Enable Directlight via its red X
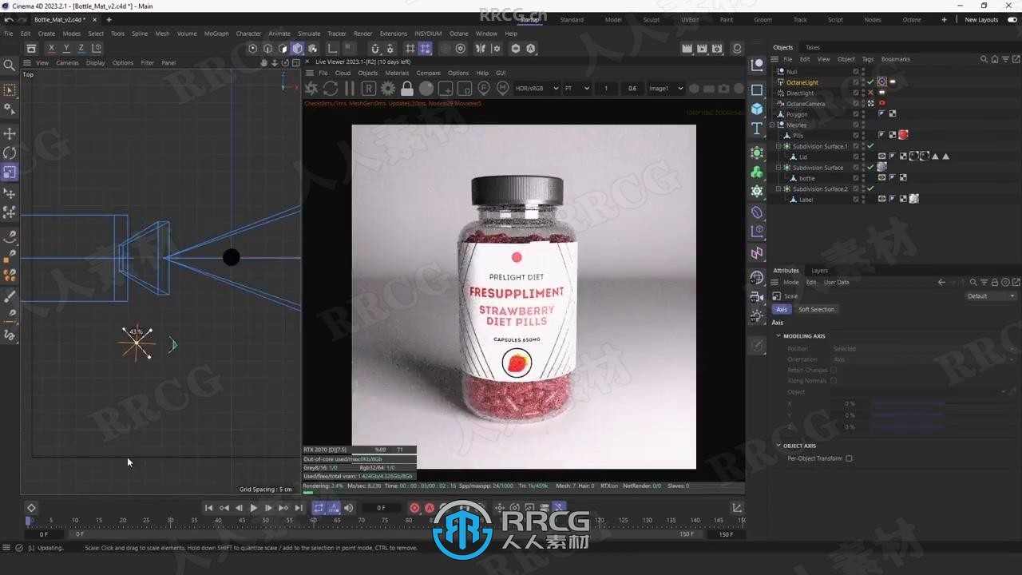1022x575 pixels. (x=871, y=93)
